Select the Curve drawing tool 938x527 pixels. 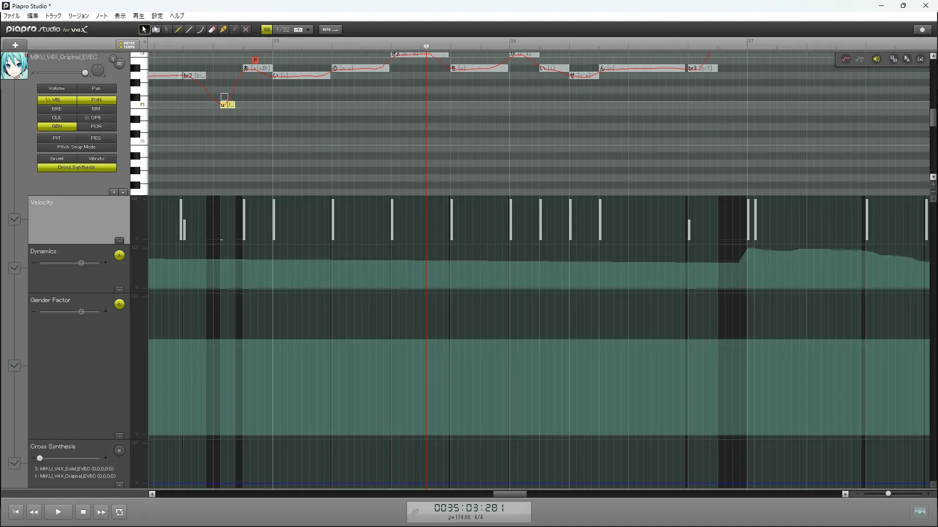click(x=201, y=30)
